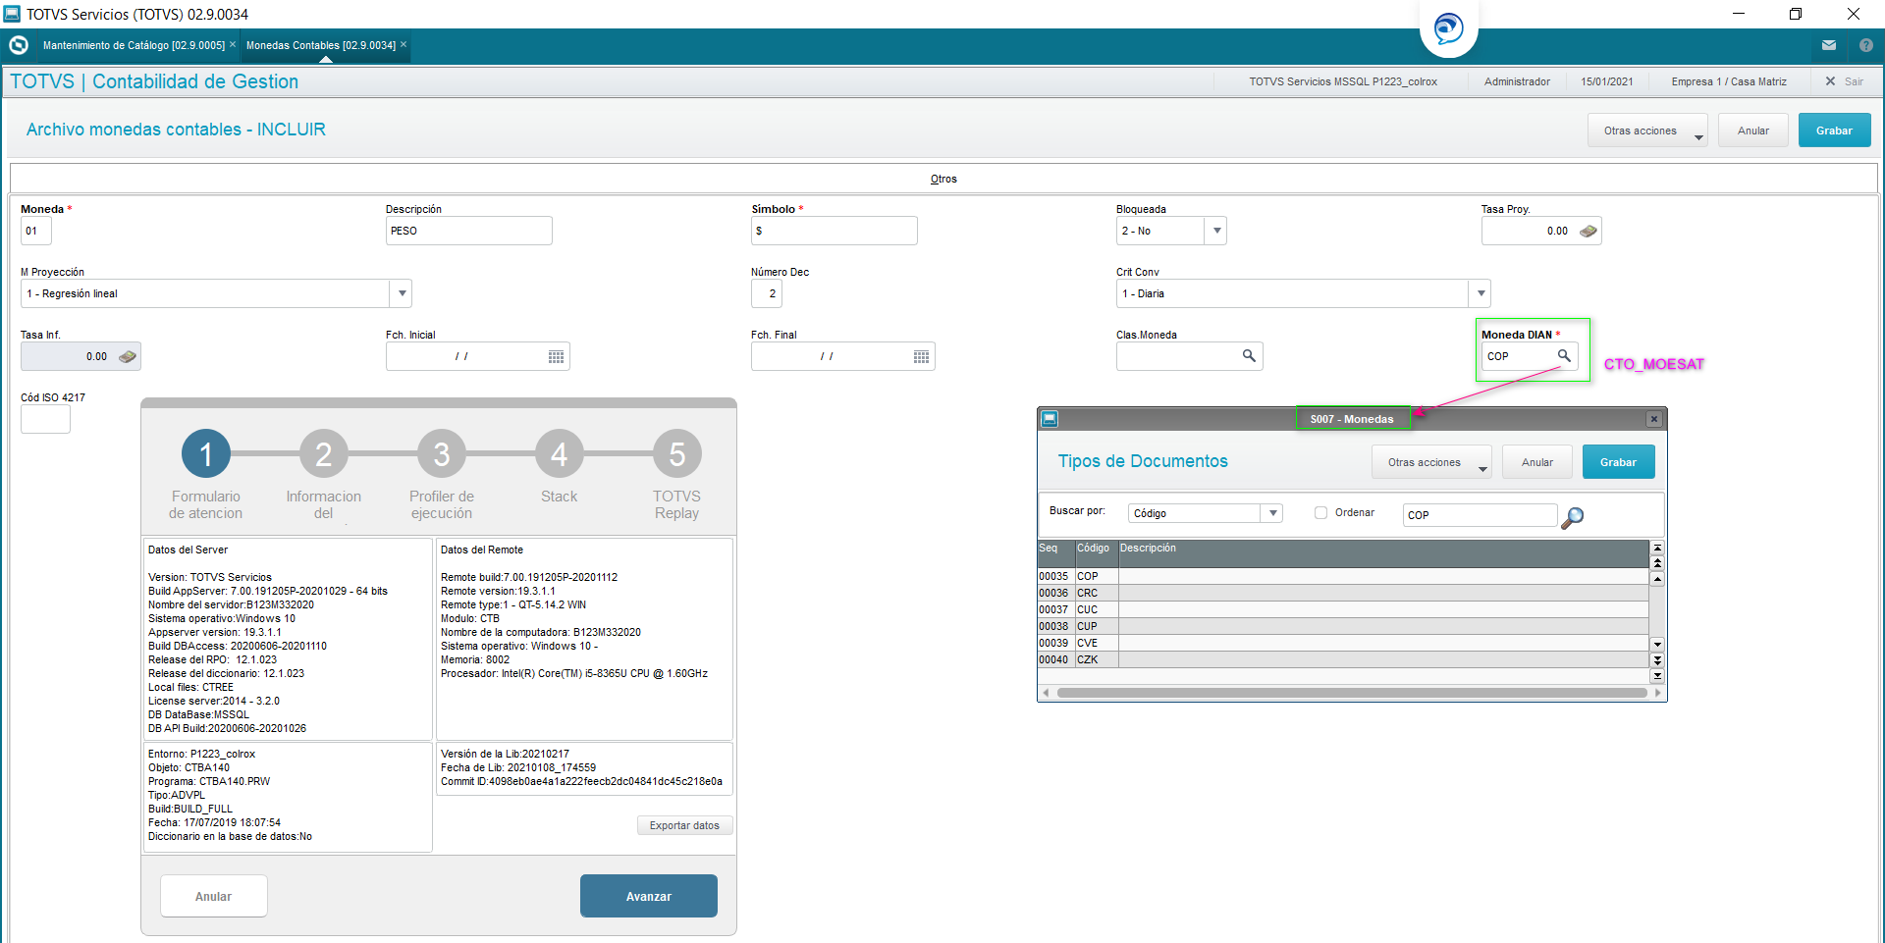Open the Fch. Inicial calendar picker

(x=557, y=357)
